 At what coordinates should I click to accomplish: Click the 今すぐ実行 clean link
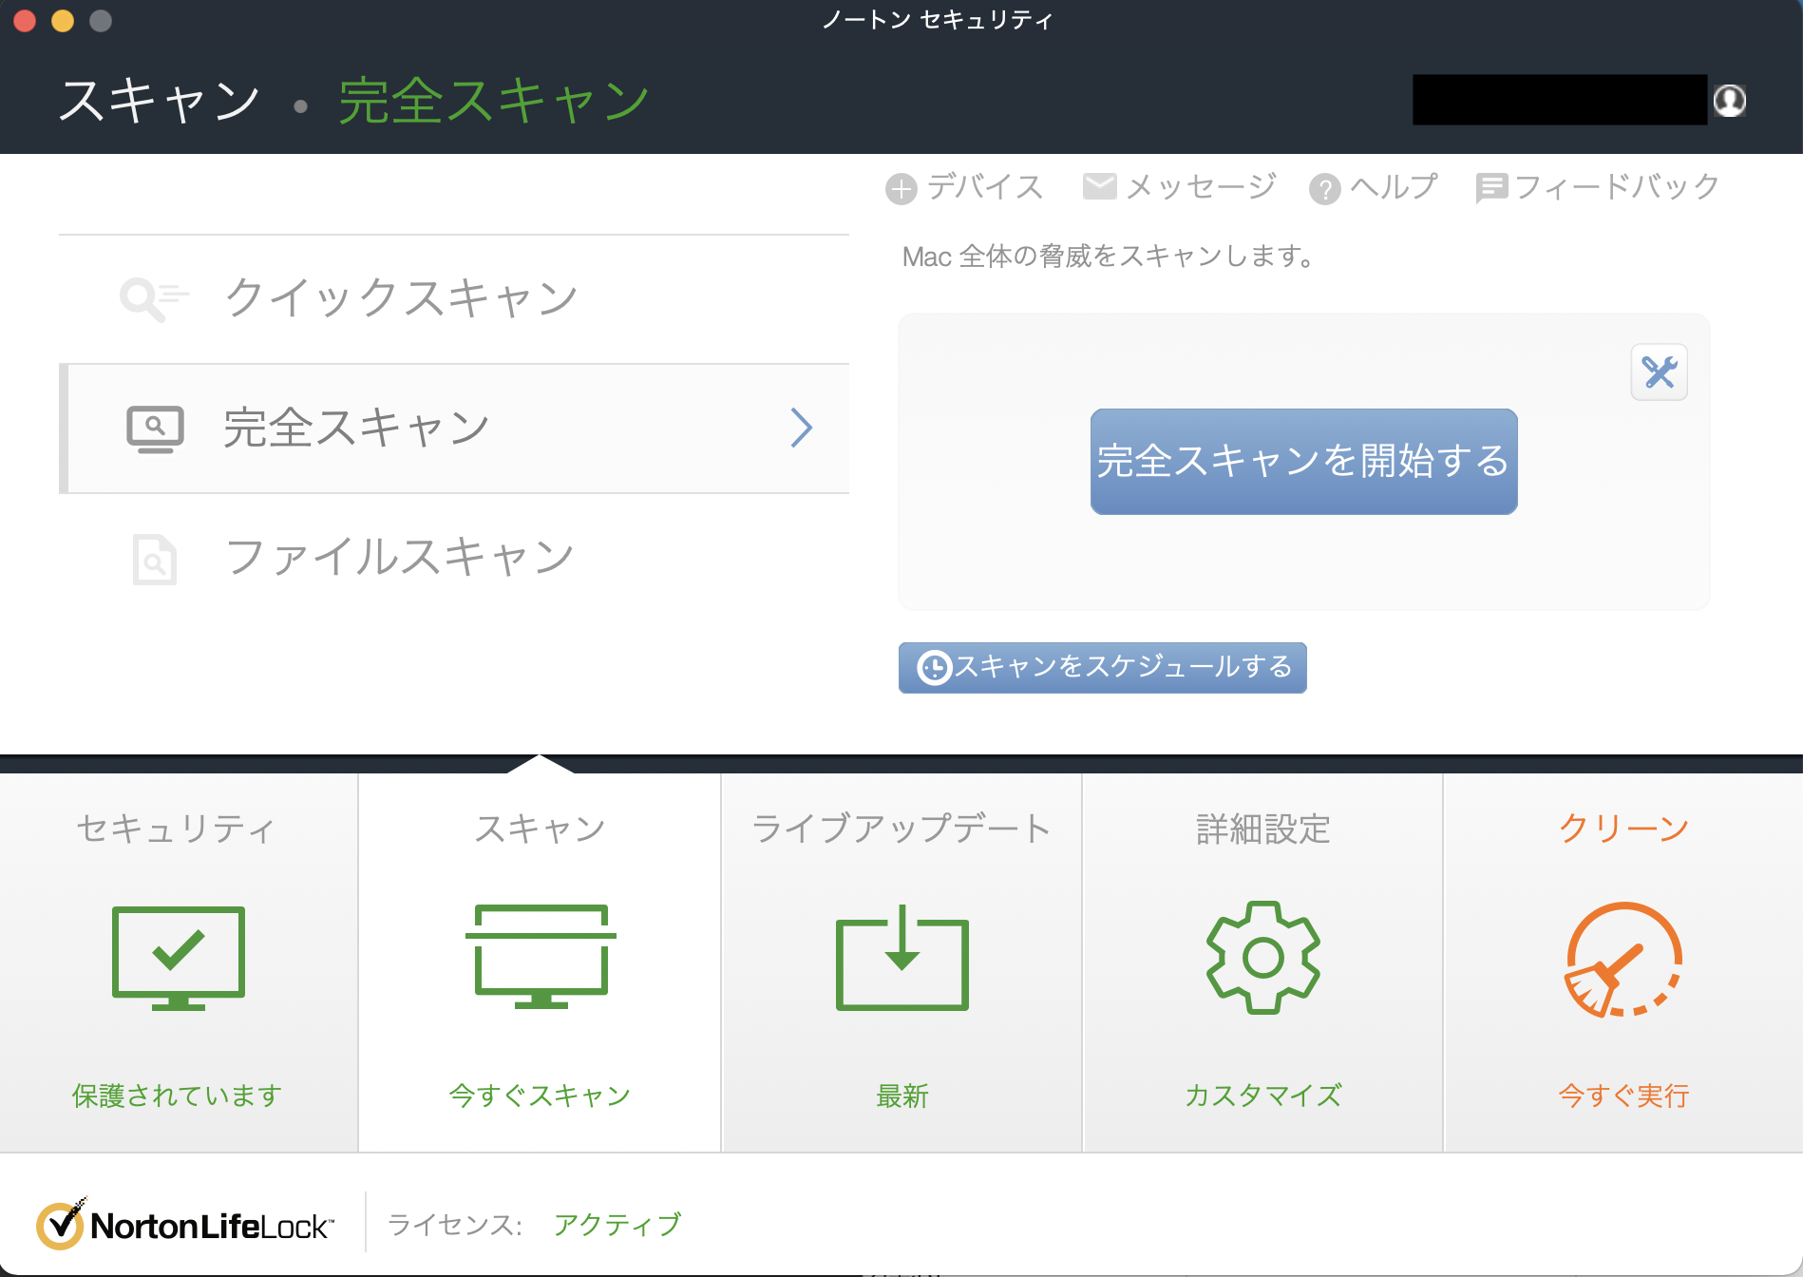(1623, 1096)
